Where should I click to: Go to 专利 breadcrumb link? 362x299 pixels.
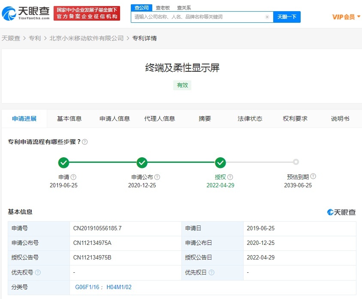click(35, 38)
